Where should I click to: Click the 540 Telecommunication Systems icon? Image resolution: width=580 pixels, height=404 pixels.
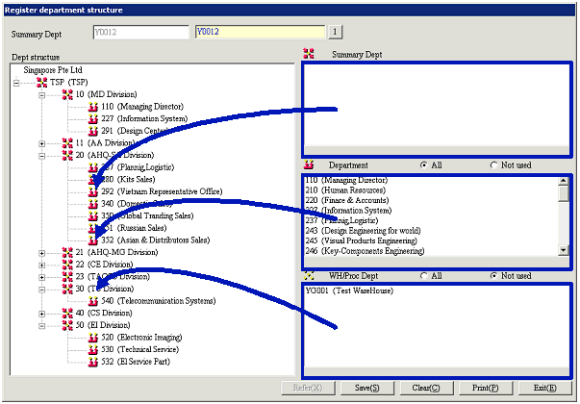click(x=92, y=301)
